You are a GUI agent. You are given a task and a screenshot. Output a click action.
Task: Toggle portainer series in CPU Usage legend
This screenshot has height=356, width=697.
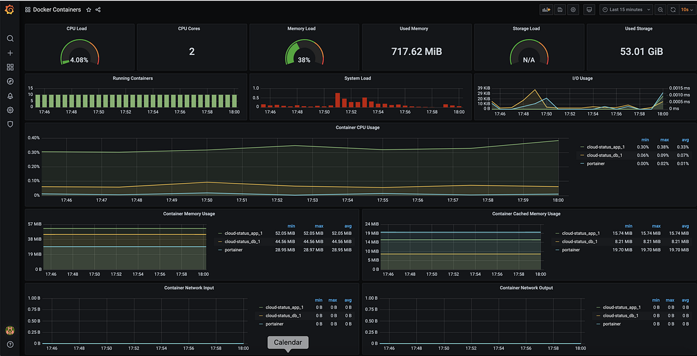pos(595,164)
